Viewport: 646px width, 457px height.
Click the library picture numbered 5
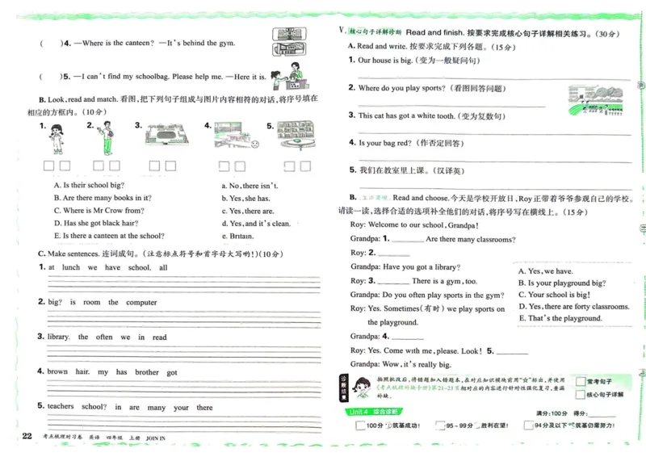[x=296, y=134]
